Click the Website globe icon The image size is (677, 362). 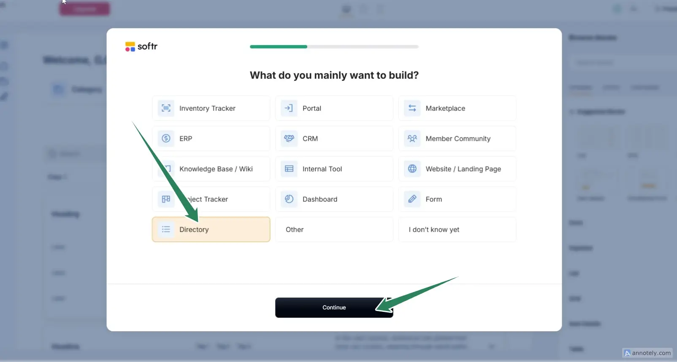coord(412,169)
